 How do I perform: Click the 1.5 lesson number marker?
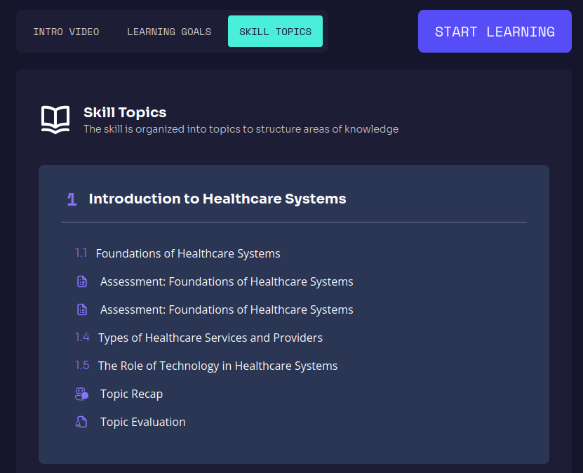point(83,366)
